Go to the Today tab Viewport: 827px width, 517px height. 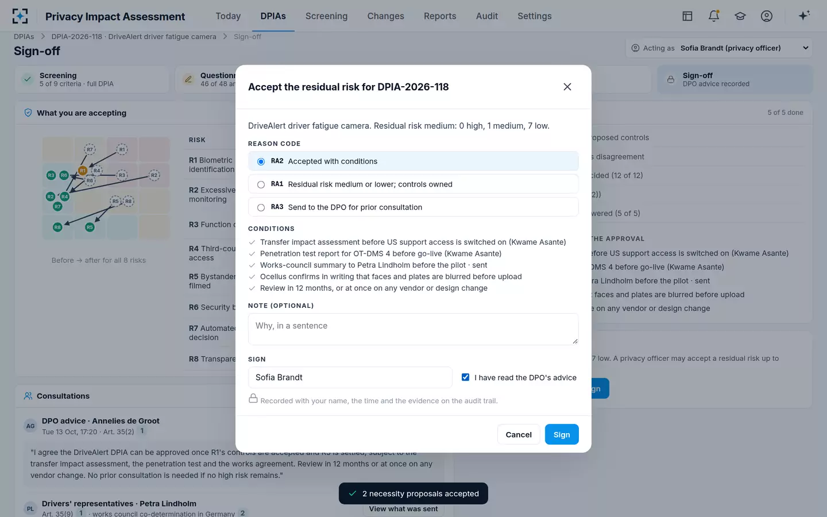(228, 16)
